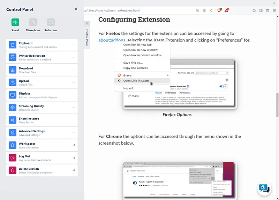Open the chat support bubble widget
Screen dimensions: 279x200
pos(264,188)
